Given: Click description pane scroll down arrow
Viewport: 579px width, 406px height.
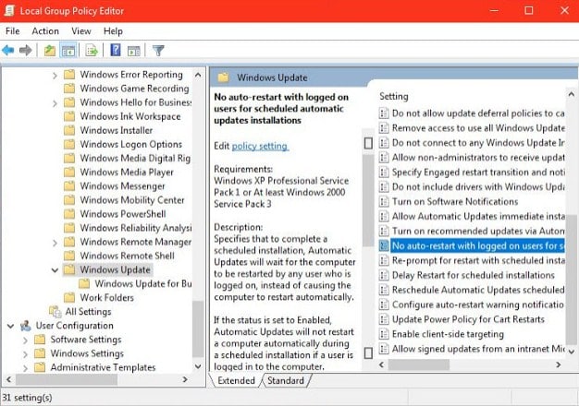Looking at the screenshot, I should pos(368,353).
